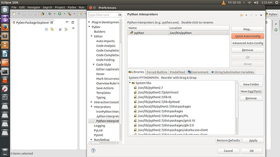The width and height of the screenshot is (280, 157).
Task: Select Code Analysis in preferences tree
Action: 106,46
